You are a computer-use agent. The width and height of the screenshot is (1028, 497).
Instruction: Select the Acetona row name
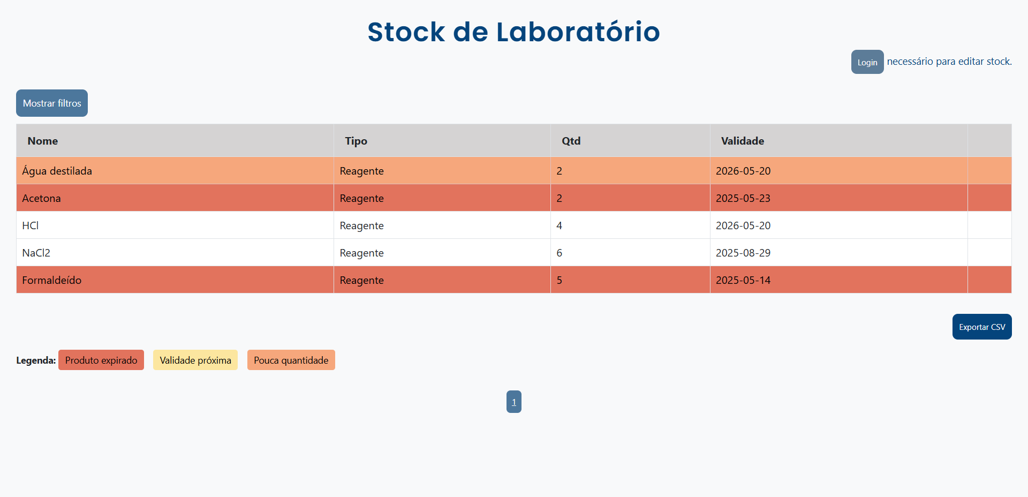(x=42, y=198)
